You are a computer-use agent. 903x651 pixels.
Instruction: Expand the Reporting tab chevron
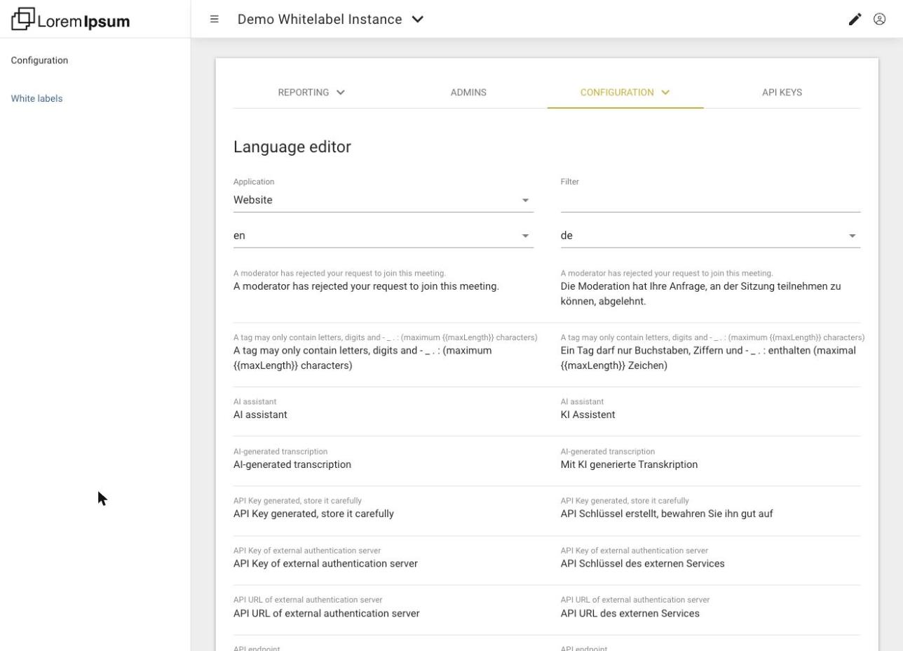tap(341, 92)
